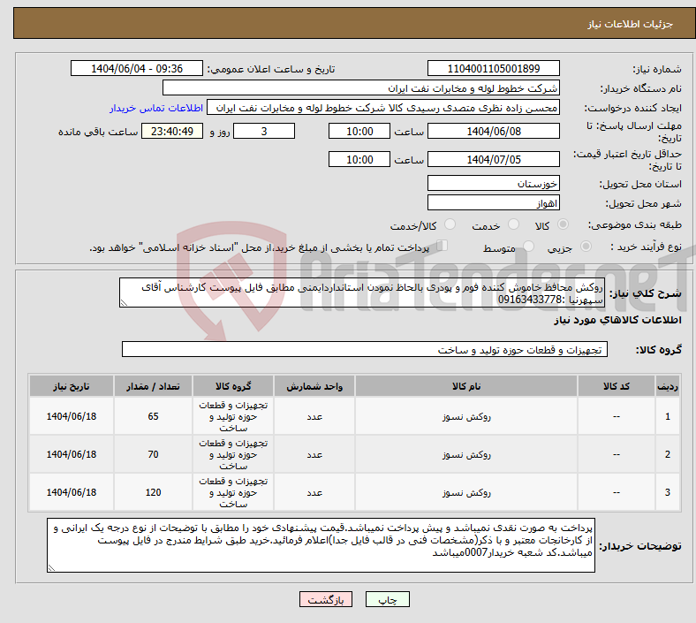
Task: Select the کالا/خدمت radio button
Action: coord(450,224)
